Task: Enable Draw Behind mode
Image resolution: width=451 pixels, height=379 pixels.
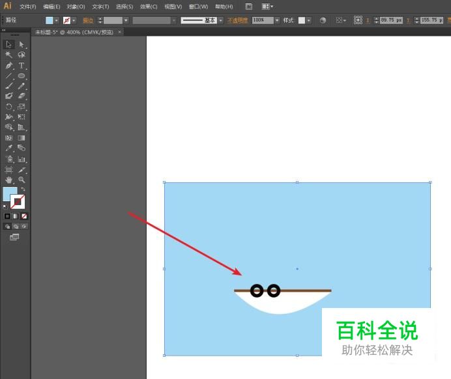Action: 16,227
